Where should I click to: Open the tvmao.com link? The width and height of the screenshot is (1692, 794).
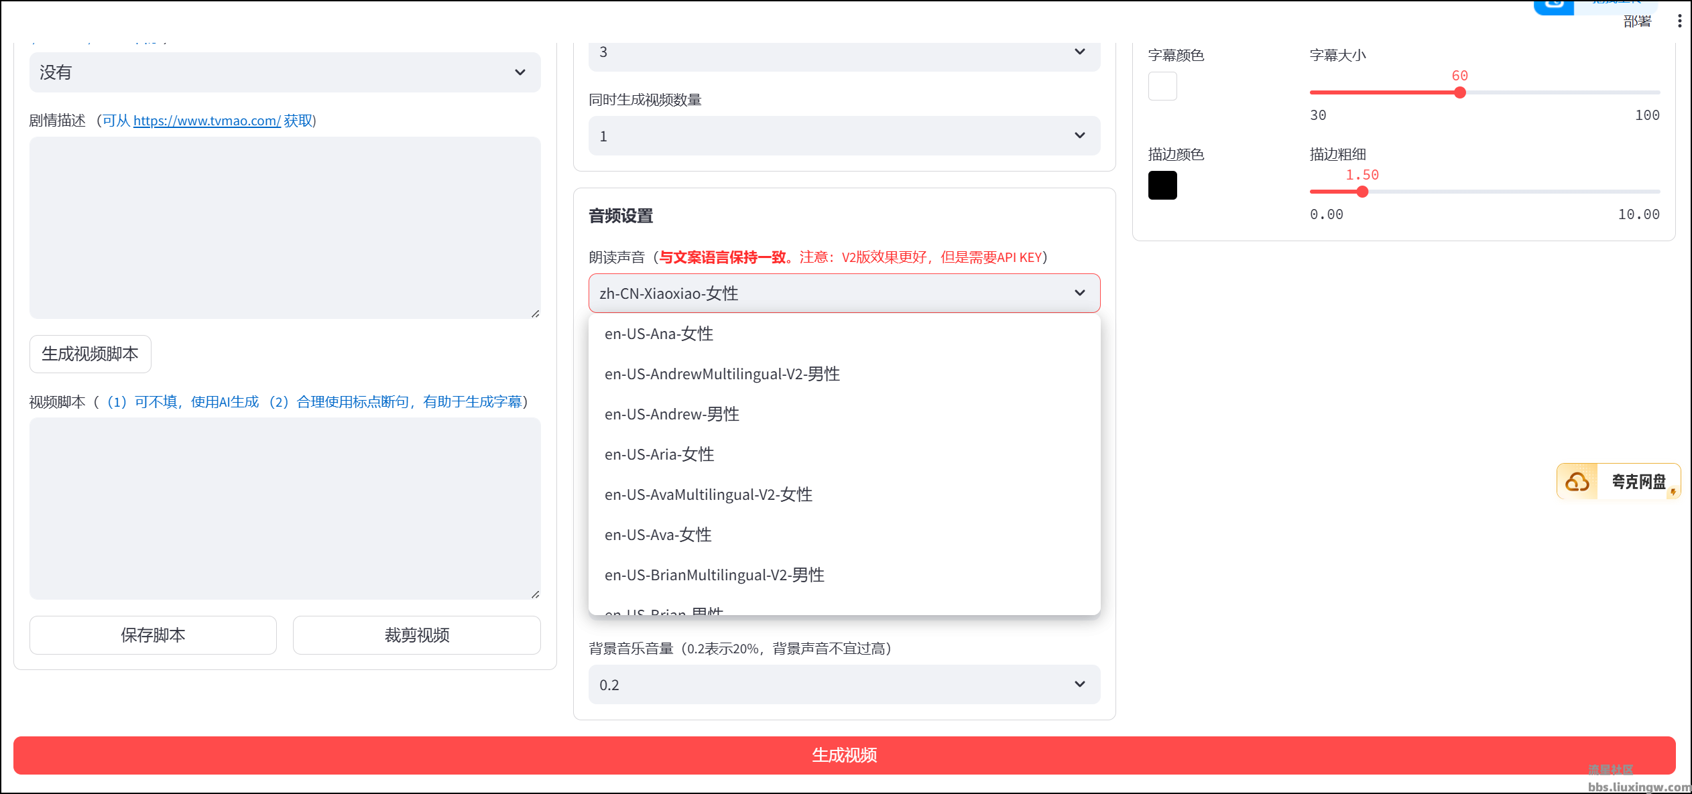pyautogui.click(x=206, y=121)
